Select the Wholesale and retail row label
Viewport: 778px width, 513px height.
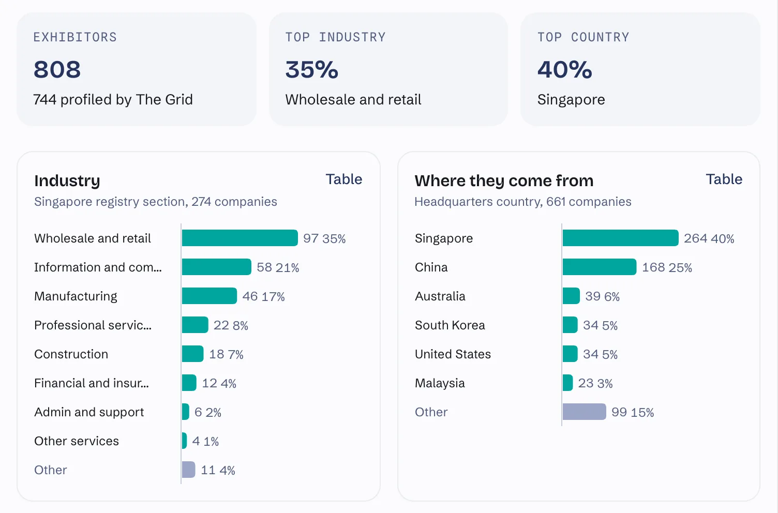point(93,238)
